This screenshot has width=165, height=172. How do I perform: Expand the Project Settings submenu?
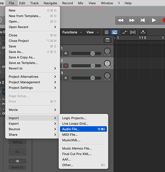(x=32, y=88)
